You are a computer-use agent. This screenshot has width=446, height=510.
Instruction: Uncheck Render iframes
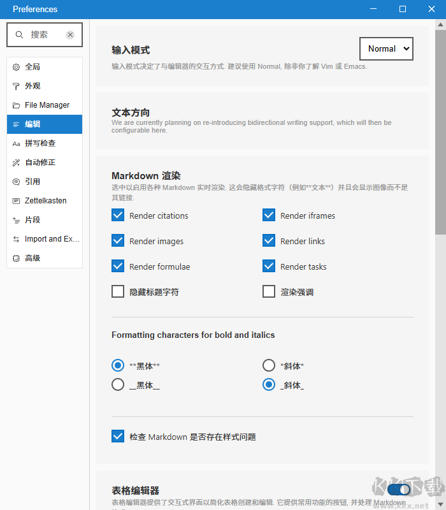(269, 215)
